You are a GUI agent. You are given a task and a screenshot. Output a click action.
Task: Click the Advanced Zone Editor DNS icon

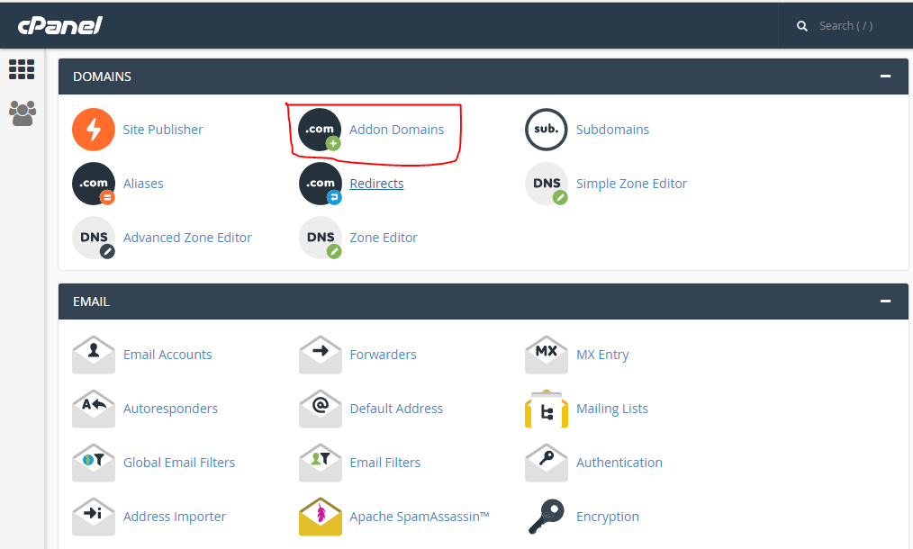[x=93, y=238]
